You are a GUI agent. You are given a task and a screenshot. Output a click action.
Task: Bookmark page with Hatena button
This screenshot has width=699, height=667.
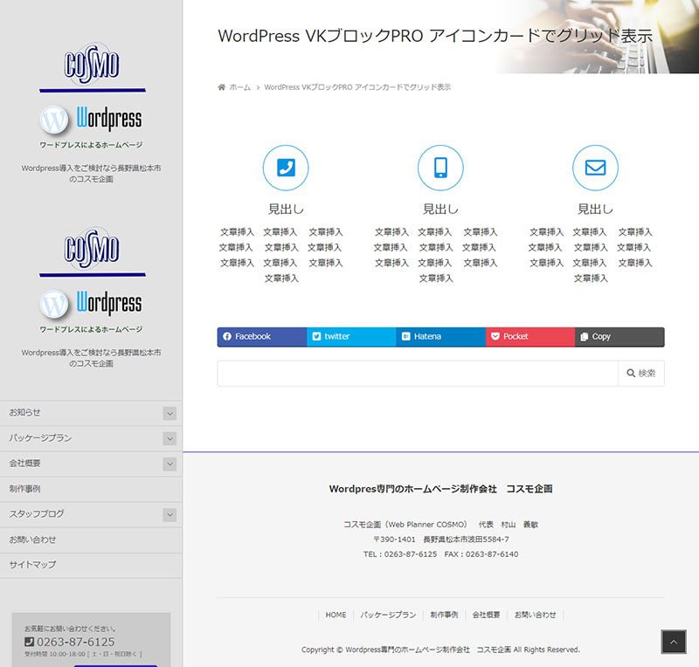click(x=440, y=337)
